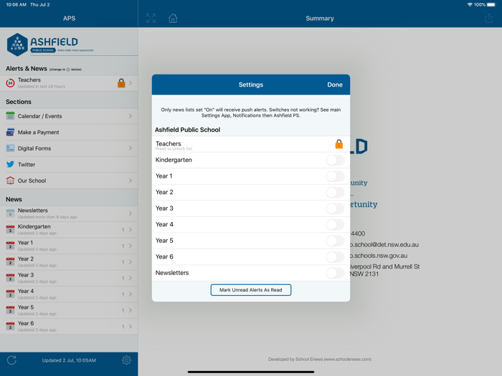Tap the Twitter bird icon
The image size is (502, 376).
[10, 164]
